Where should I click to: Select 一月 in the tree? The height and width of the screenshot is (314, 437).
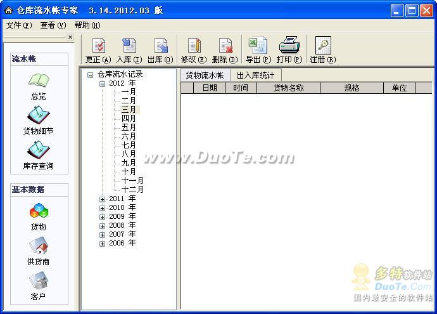tap(129, 92)
